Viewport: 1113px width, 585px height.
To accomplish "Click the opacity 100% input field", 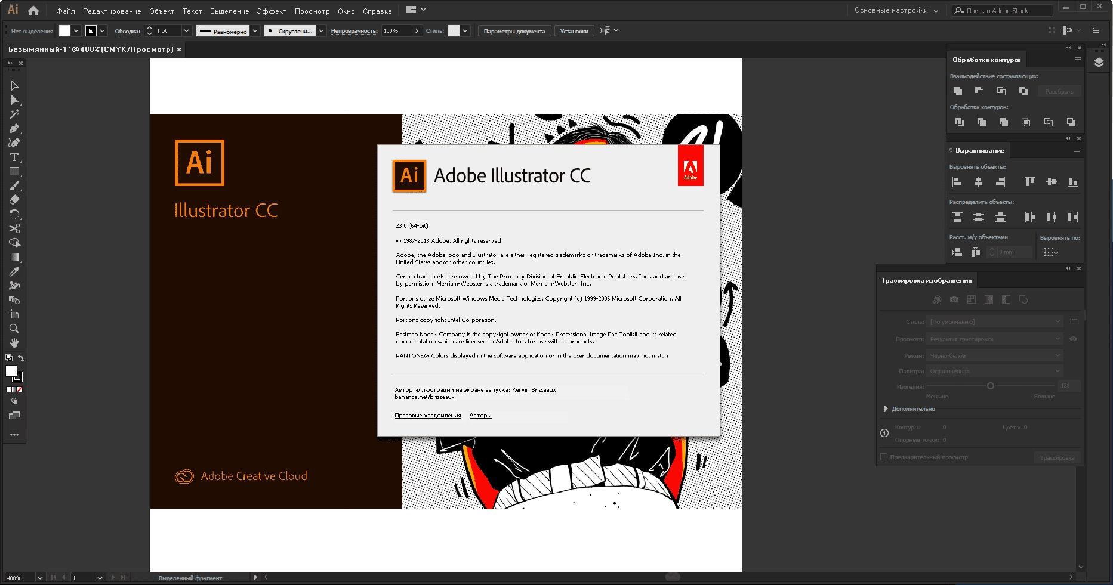I will [x=396, y=31].
